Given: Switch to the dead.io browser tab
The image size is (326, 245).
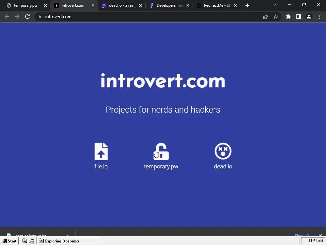Looking at the screenshot, I should 122,5.
